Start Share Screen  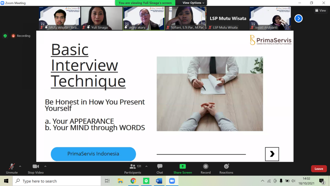(x=183, y=168)
